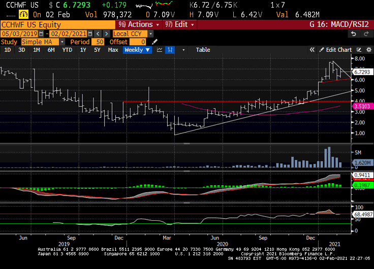Screen dimensions: 374x269
Task: Click the CCHWF US Equity security field
Action: (58, 25)
